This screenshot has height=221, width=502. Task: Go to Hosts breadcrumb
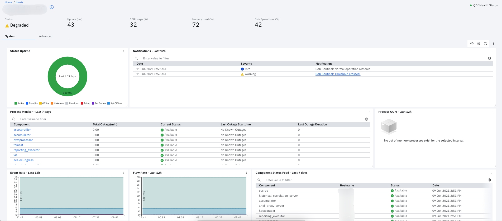[x=20, y=2]
